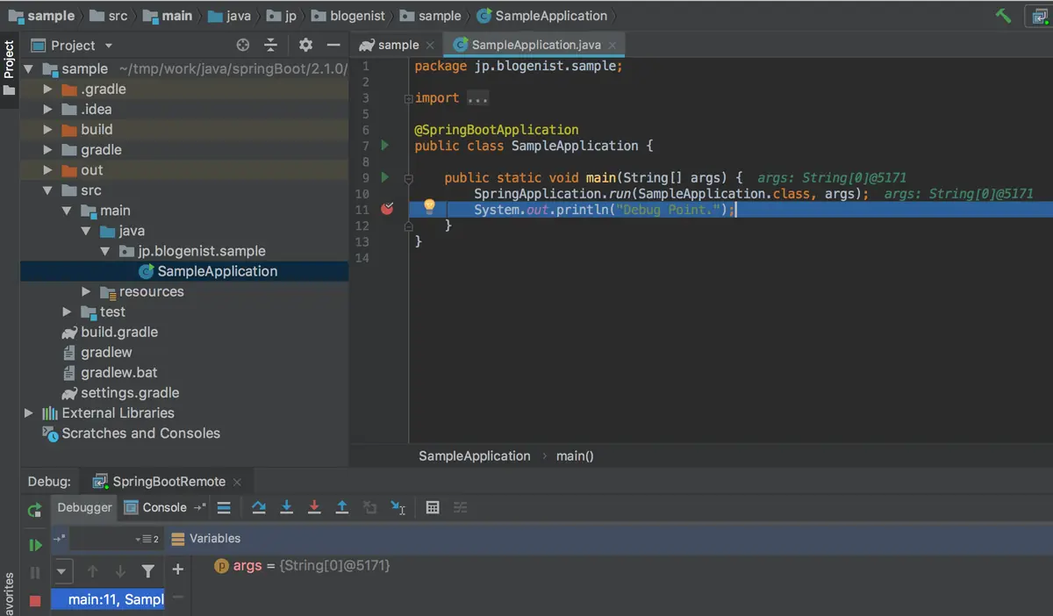Expand the resources folder
1053x616 pixels.
[x=86, y=291]
